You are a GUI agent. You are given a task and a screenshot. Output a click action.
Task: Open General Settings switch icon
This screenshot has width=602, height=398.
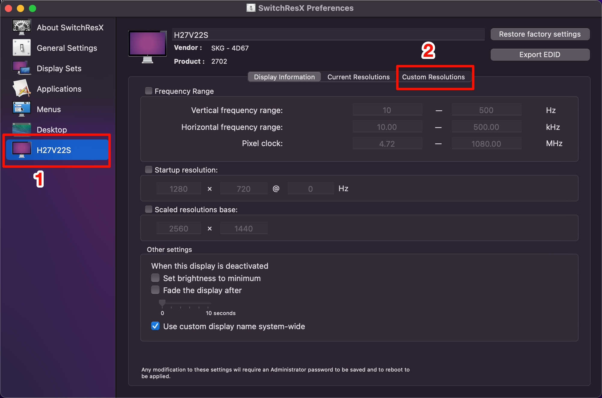coord(21,47)
